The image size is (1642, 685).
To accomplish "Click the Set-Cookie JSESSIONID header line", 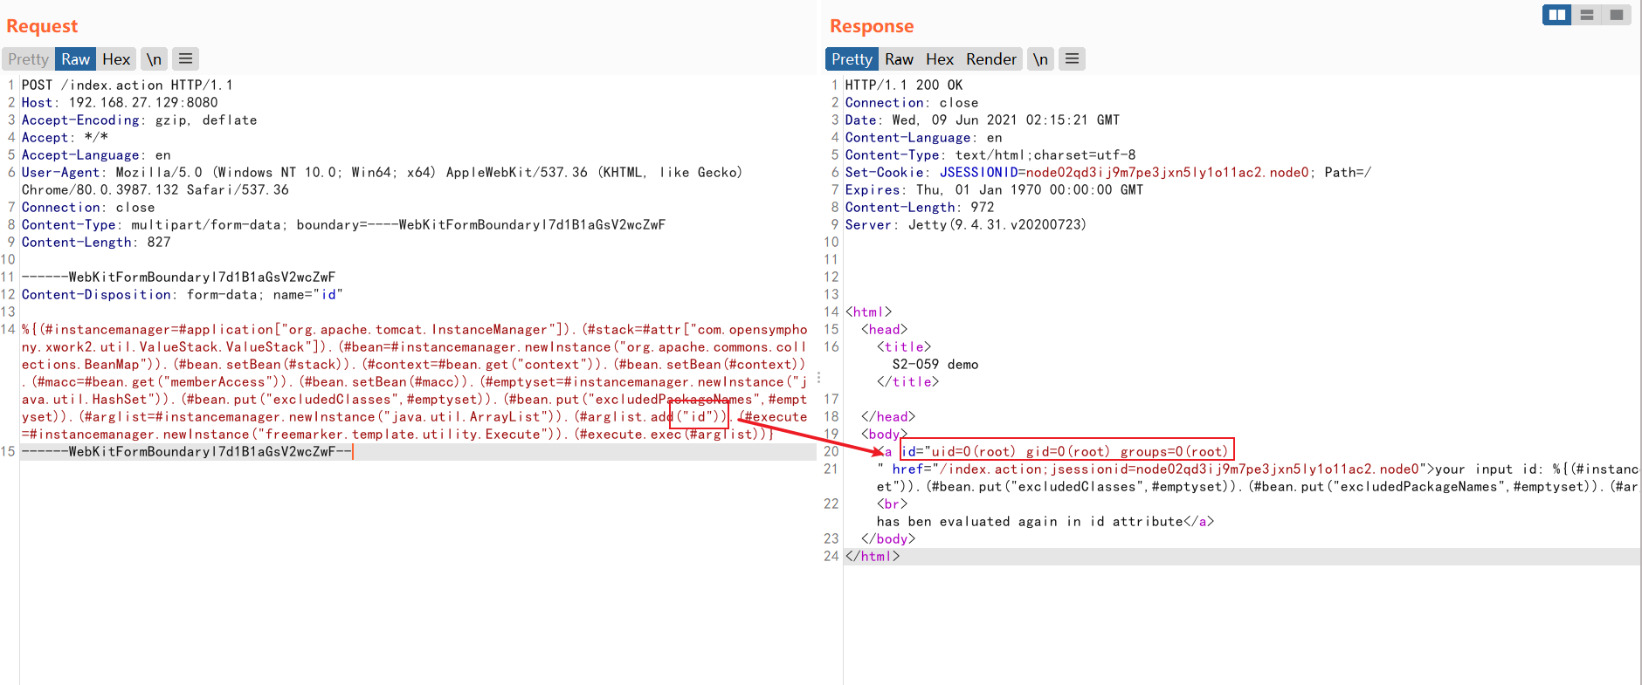I will [1108, 172].
